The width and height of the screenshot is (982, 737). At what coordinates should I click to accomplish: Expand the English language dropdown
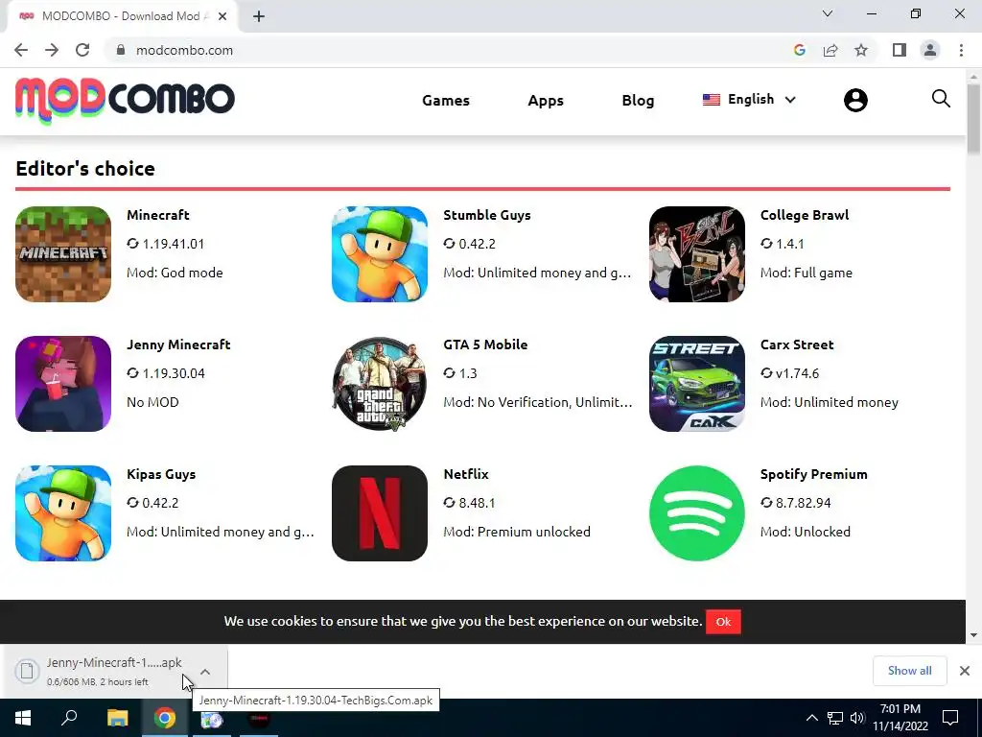749,100
